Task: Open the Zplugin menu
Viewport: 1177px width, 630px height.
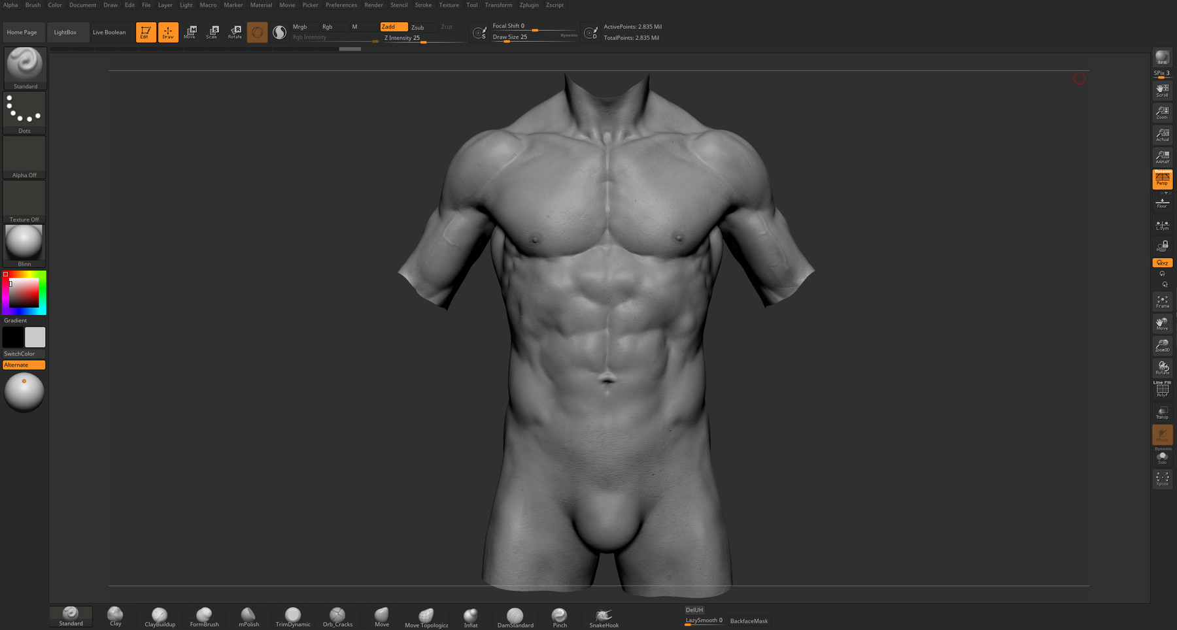Action: [x=528, y=5]
